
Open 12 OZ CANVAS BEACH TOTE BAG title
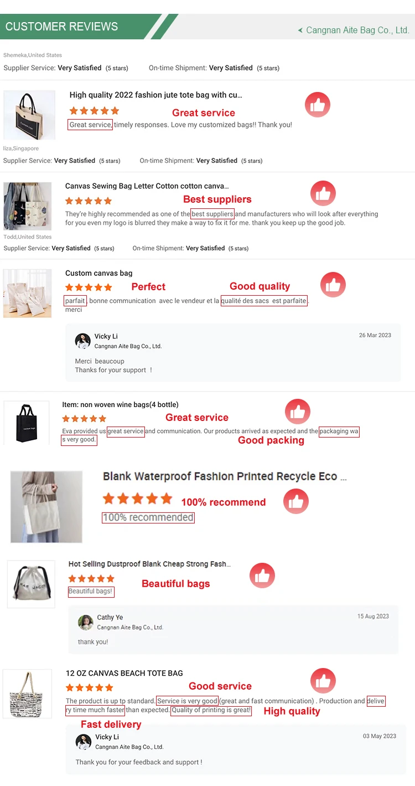click(x=124, y=673)
